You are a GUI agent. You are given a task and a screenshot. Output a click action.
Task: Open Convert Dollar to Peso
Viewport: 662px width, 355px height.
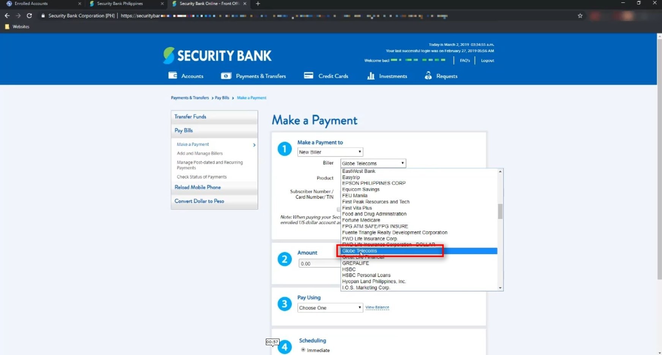(x=214, y=201)
